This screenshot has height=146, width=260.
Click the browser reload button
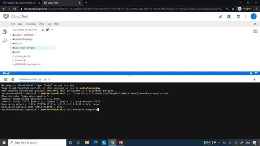[x=15, y=9]
